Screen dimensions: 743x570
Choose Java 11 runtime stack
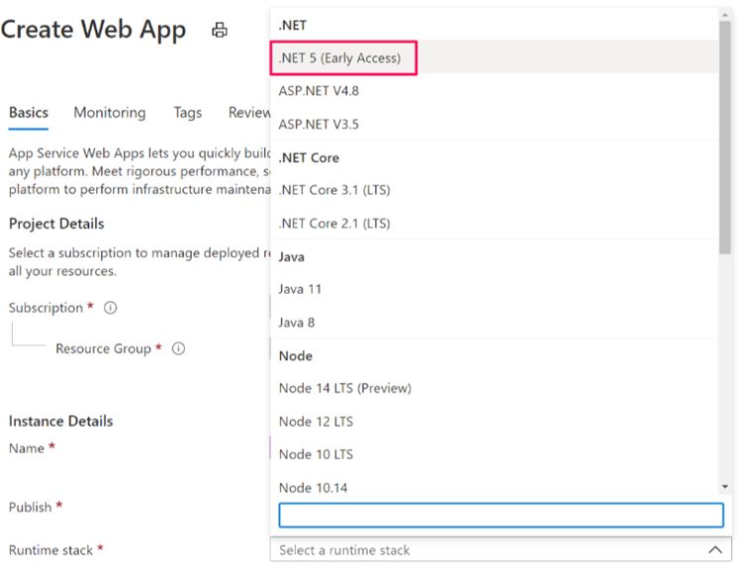(x=300, y=289)
